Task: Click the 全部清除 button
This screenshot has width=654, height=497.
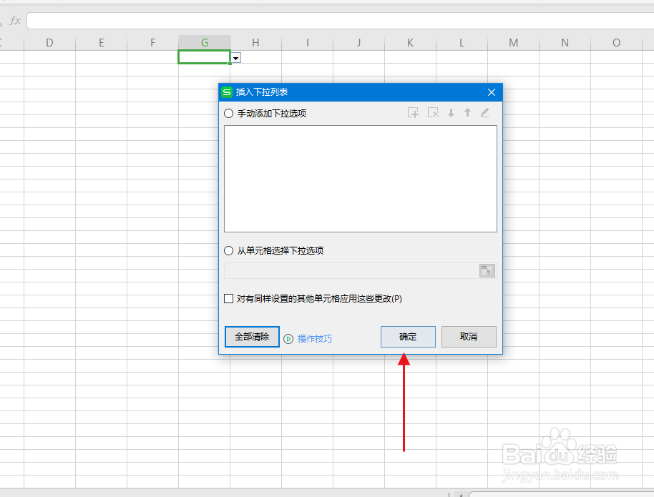Action: pyautogui.click(x=252, y=337)
